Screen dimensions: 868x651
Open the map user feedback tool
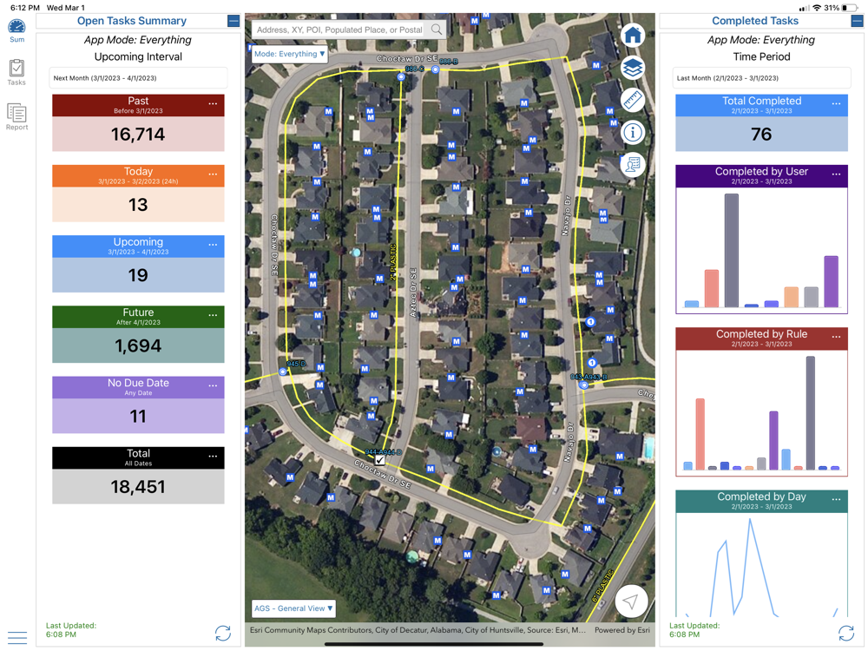(633, 165)
